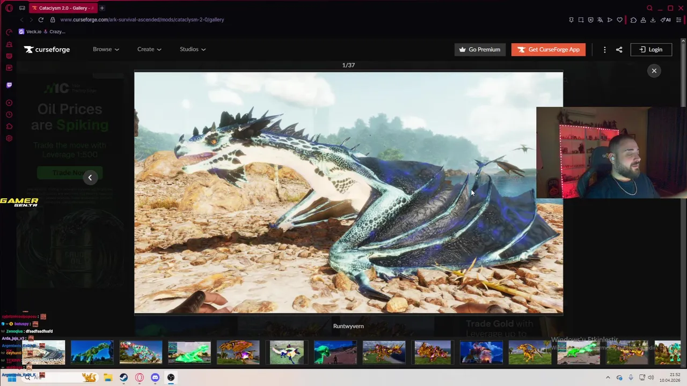Open the profile account icon in toolbar
The width and height of the screenshot is (687, 386).
point(643,20)
